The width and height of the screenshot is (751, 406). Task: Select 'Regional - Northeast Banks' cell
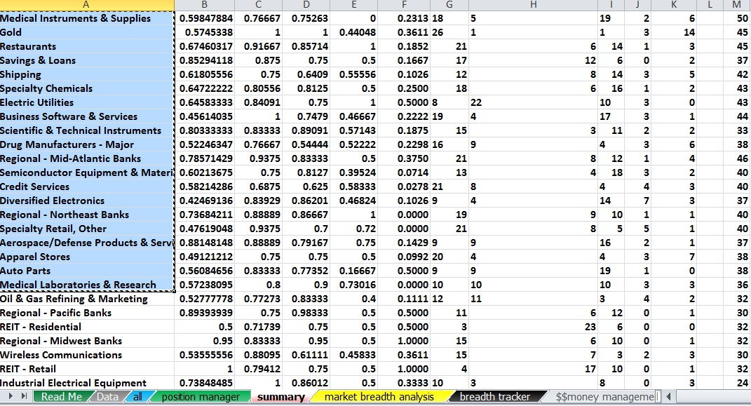coord(87,215)
